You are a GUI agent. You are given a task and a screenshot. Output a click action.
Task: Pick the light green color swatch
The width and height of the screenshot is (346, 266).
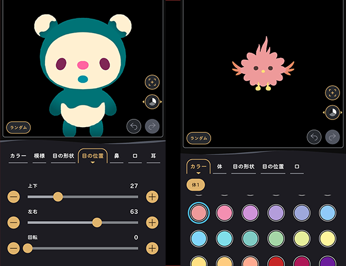pyautogui.click(x=276, y=238)
